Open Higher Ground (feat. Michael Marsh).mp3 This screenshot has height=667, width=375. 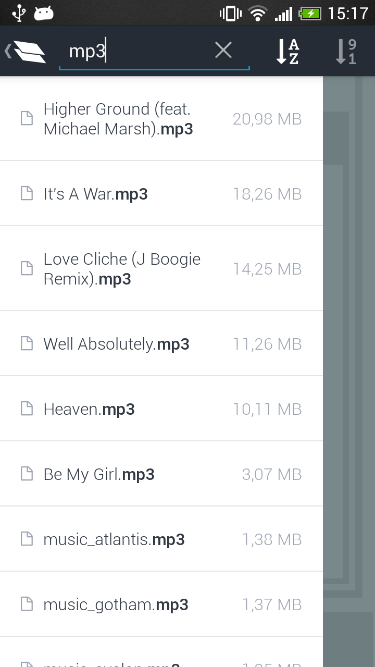[118, 119]
